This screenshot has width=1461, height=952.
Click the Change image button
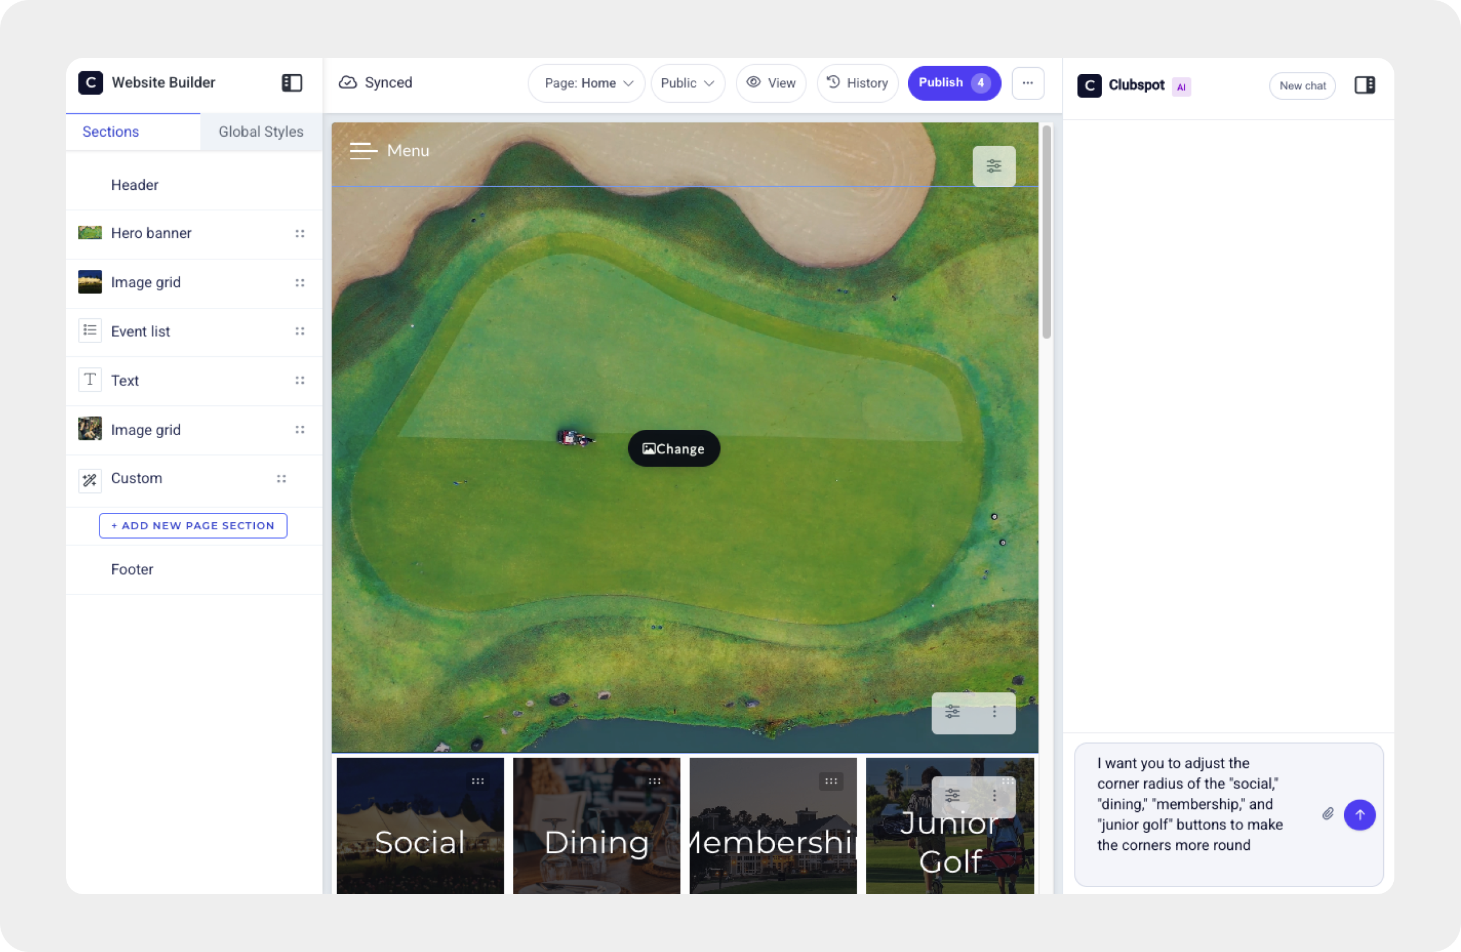click(673, 449)
